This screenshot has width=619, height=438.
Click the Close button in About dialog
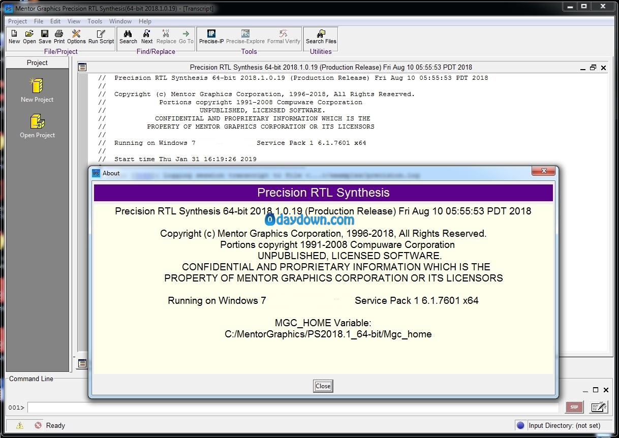tap(323, 386)
